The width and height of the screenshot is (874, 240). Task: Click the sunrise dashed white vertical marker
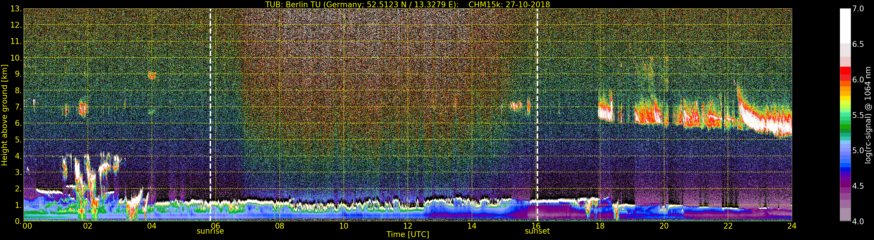click(210, 115)
